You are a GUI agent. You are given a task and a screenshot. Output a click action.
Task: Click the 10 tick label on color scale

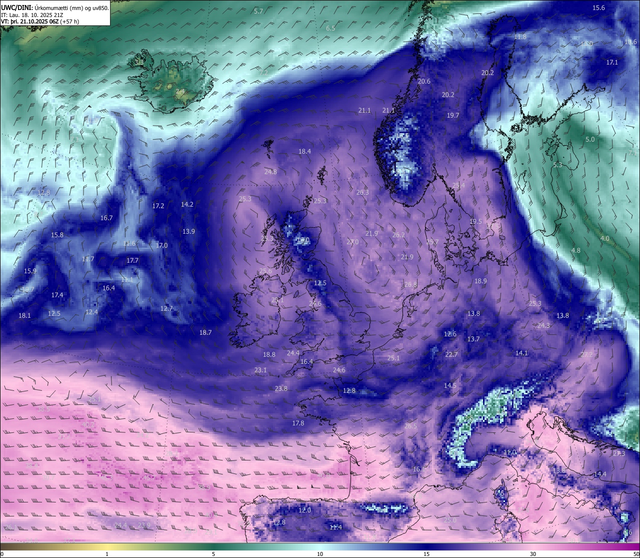tap(320, 554)
